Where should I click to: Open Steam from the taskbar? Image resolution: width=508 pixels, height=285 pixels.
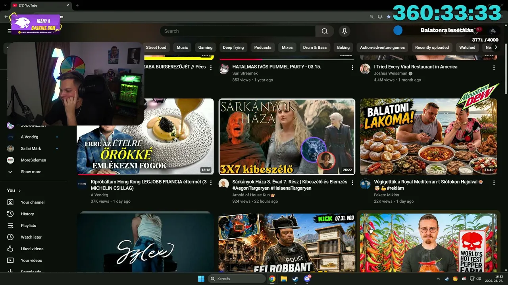295,279
